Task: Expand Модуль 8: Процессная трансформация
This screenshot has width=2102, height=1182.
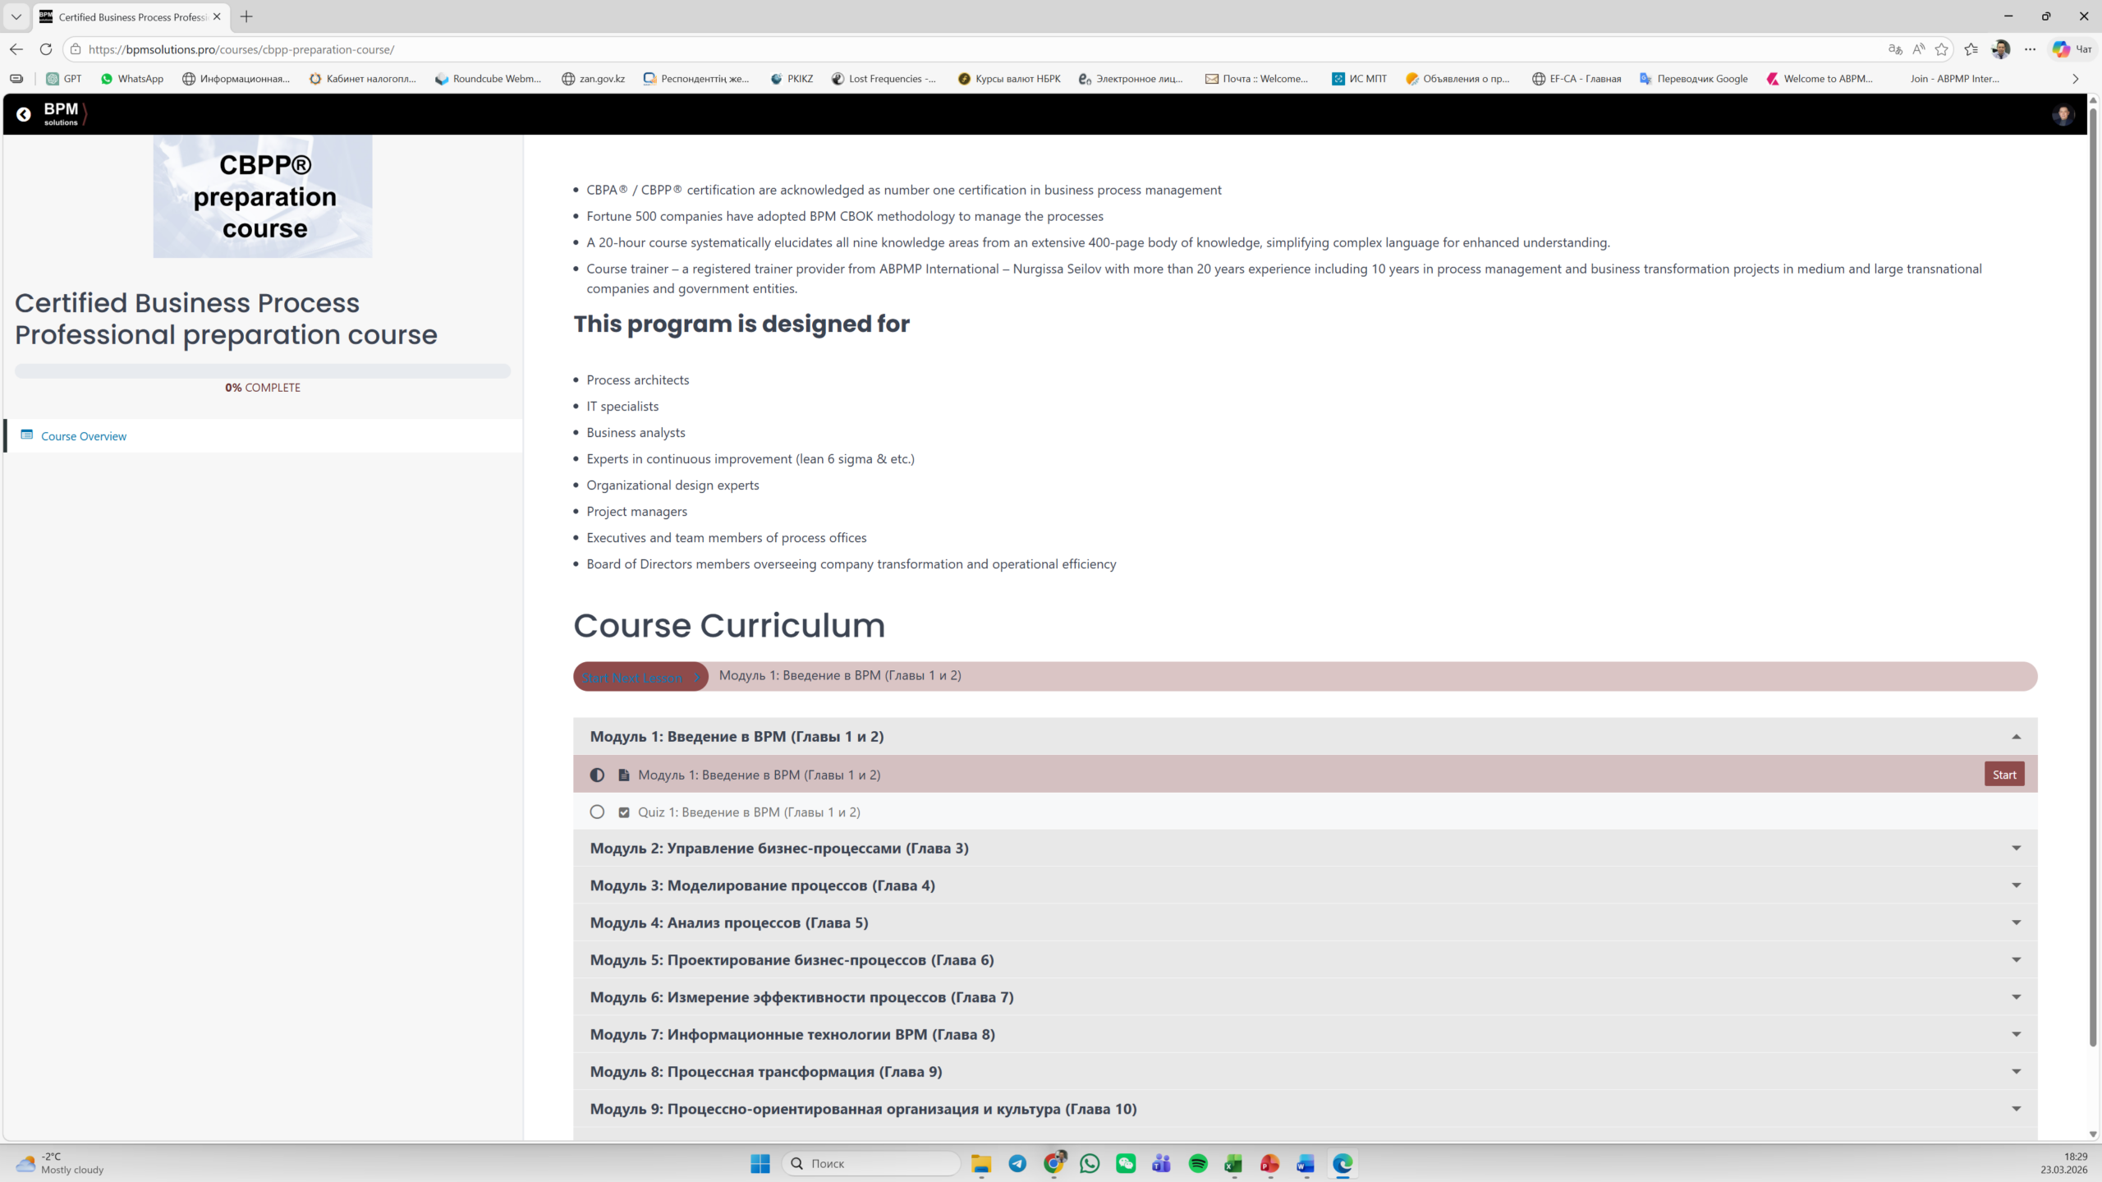Action: tap(2017, 1071)
